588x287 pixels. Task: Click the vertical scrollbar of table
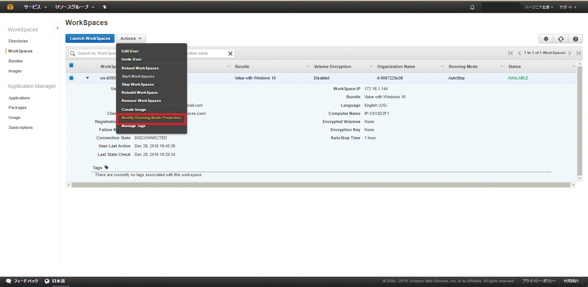[579, 121]
